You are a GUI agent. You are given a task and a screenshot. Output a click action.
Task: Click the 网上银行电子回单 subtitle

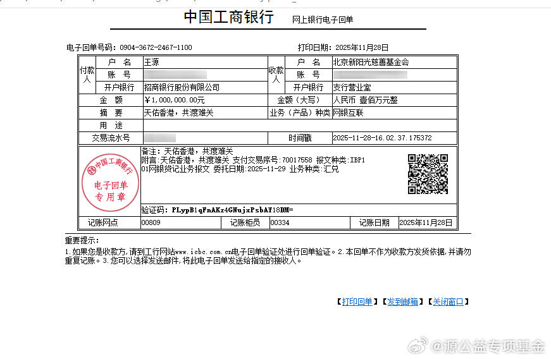(323, 20)
